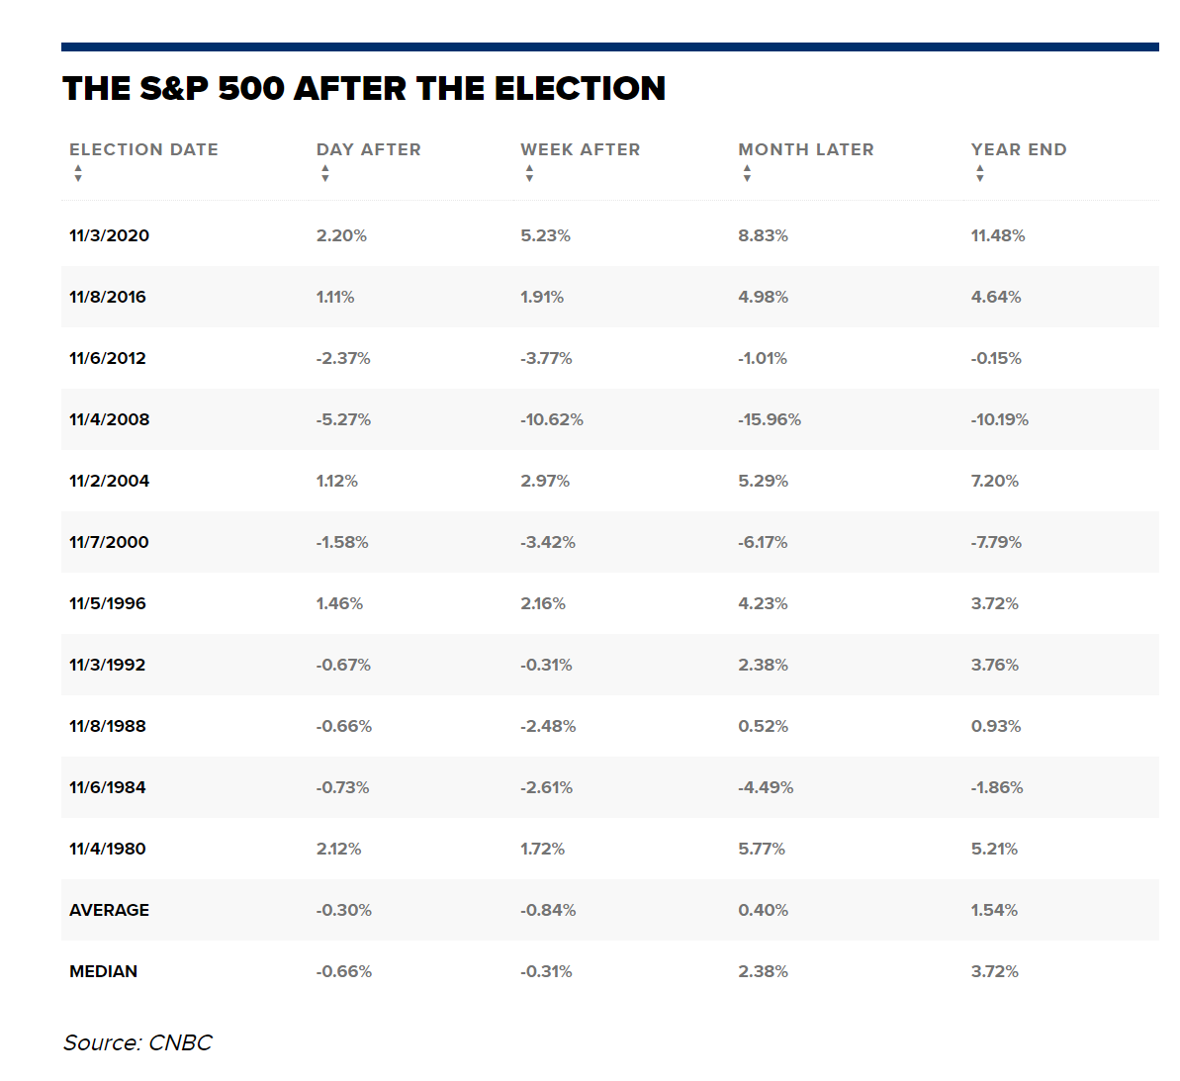Viewport: 1180px width, 1081px height.
Task: Select the AVERAGE row label
Action: point(109,910)
